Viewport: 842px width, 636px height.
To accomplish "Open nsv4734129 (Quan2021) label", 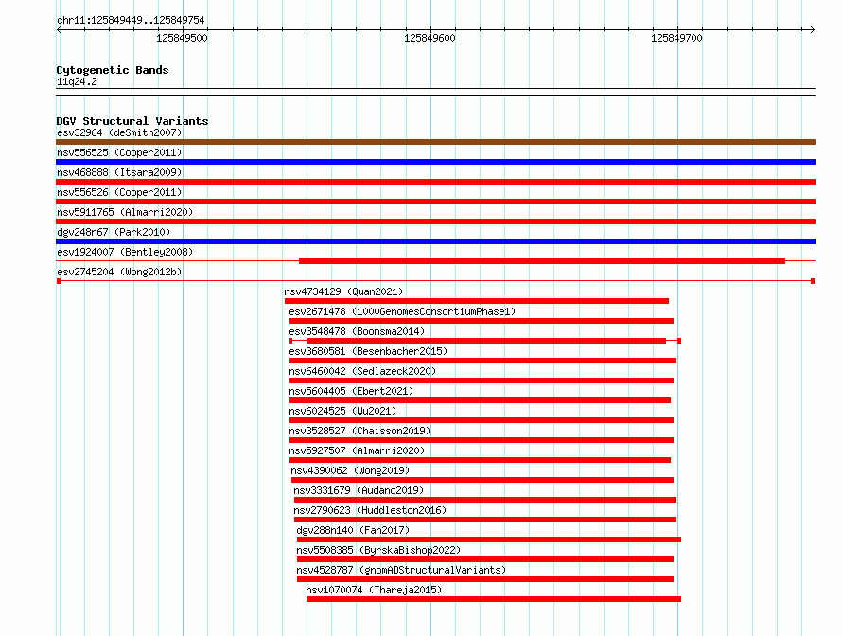I will coord(343,291).
